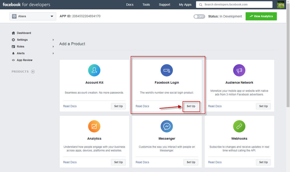Focus the Search developers.facebook.com field
This screenshot has width=290, height=172.
pos(235,5)
